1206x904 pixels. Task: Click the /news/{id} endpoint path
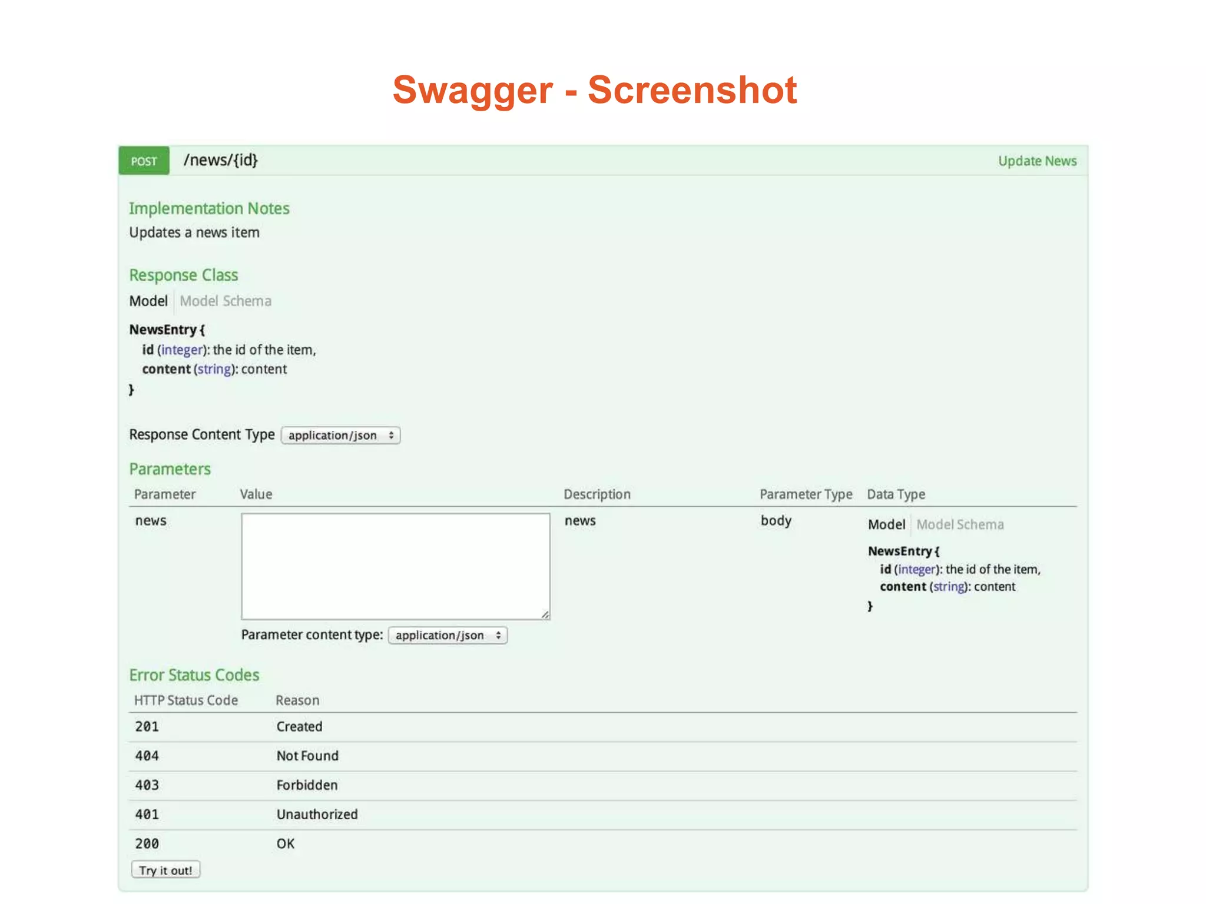tap(221, 160)
